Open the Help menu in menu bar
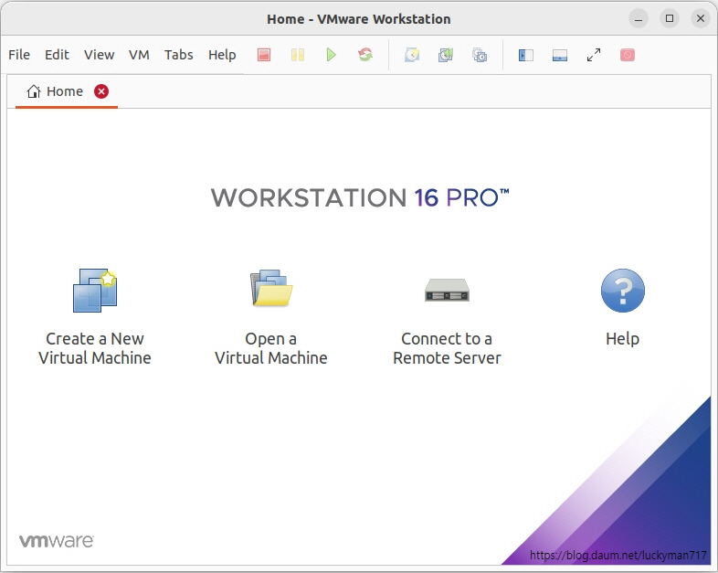718x573 pixels. click(222, 55)
